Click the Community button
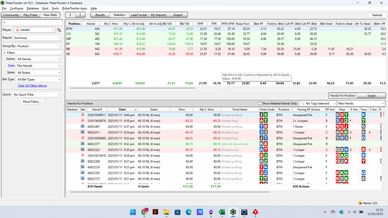 (11, 15)
